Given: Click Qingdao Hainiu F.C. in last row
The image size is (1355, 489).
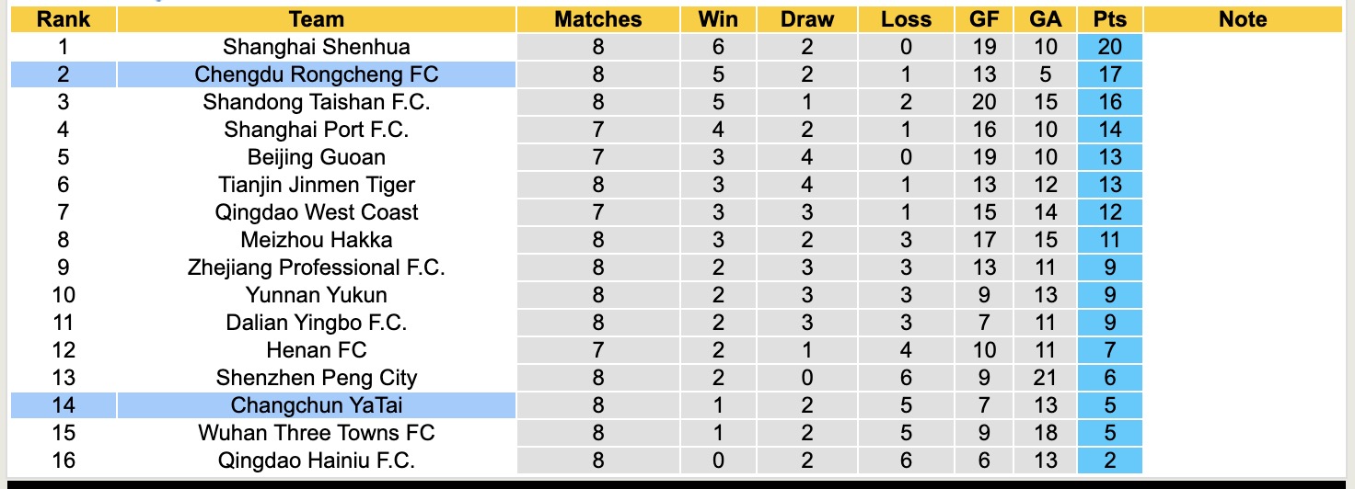Looking at the screenshot, I should click(316, 461).
